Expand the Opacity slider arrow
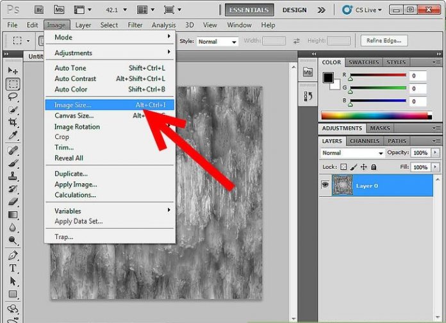This screenshot has width=446, height=323. (436, 153)
